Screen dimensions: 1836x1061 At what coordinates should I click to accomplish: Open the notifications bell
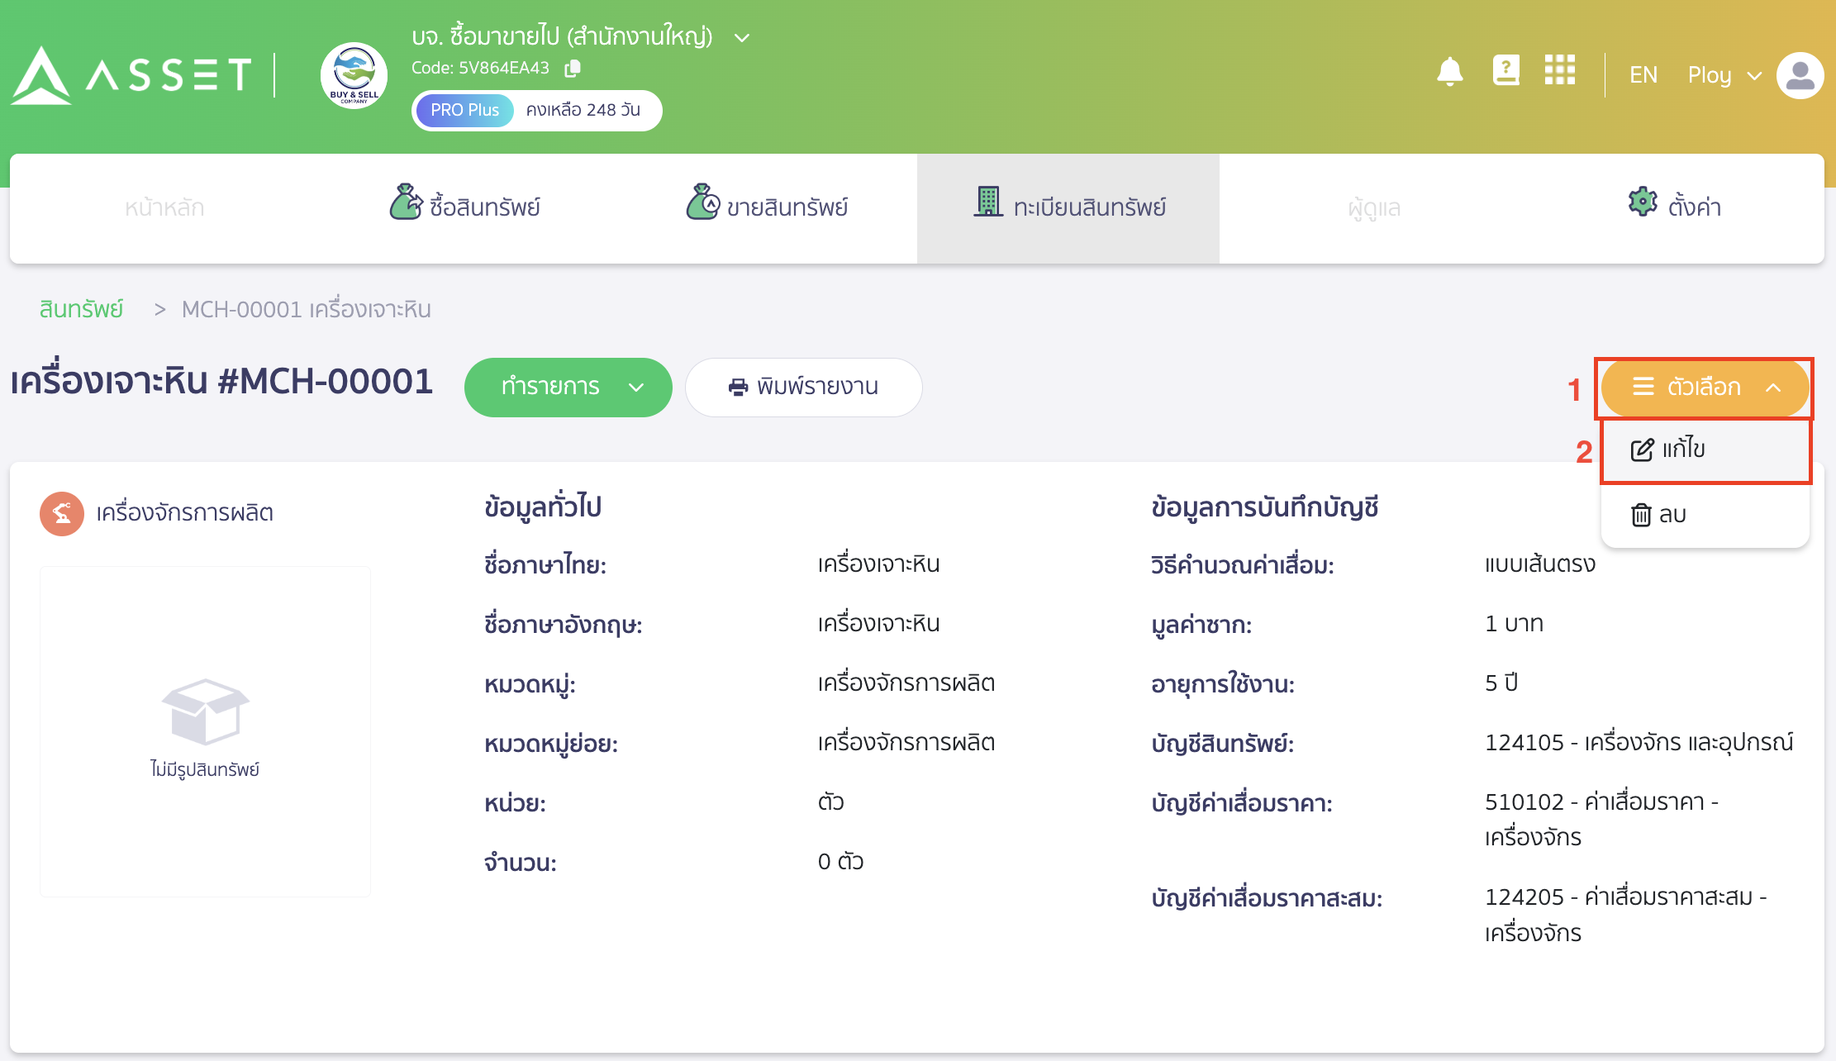(x=1452, y=73)
